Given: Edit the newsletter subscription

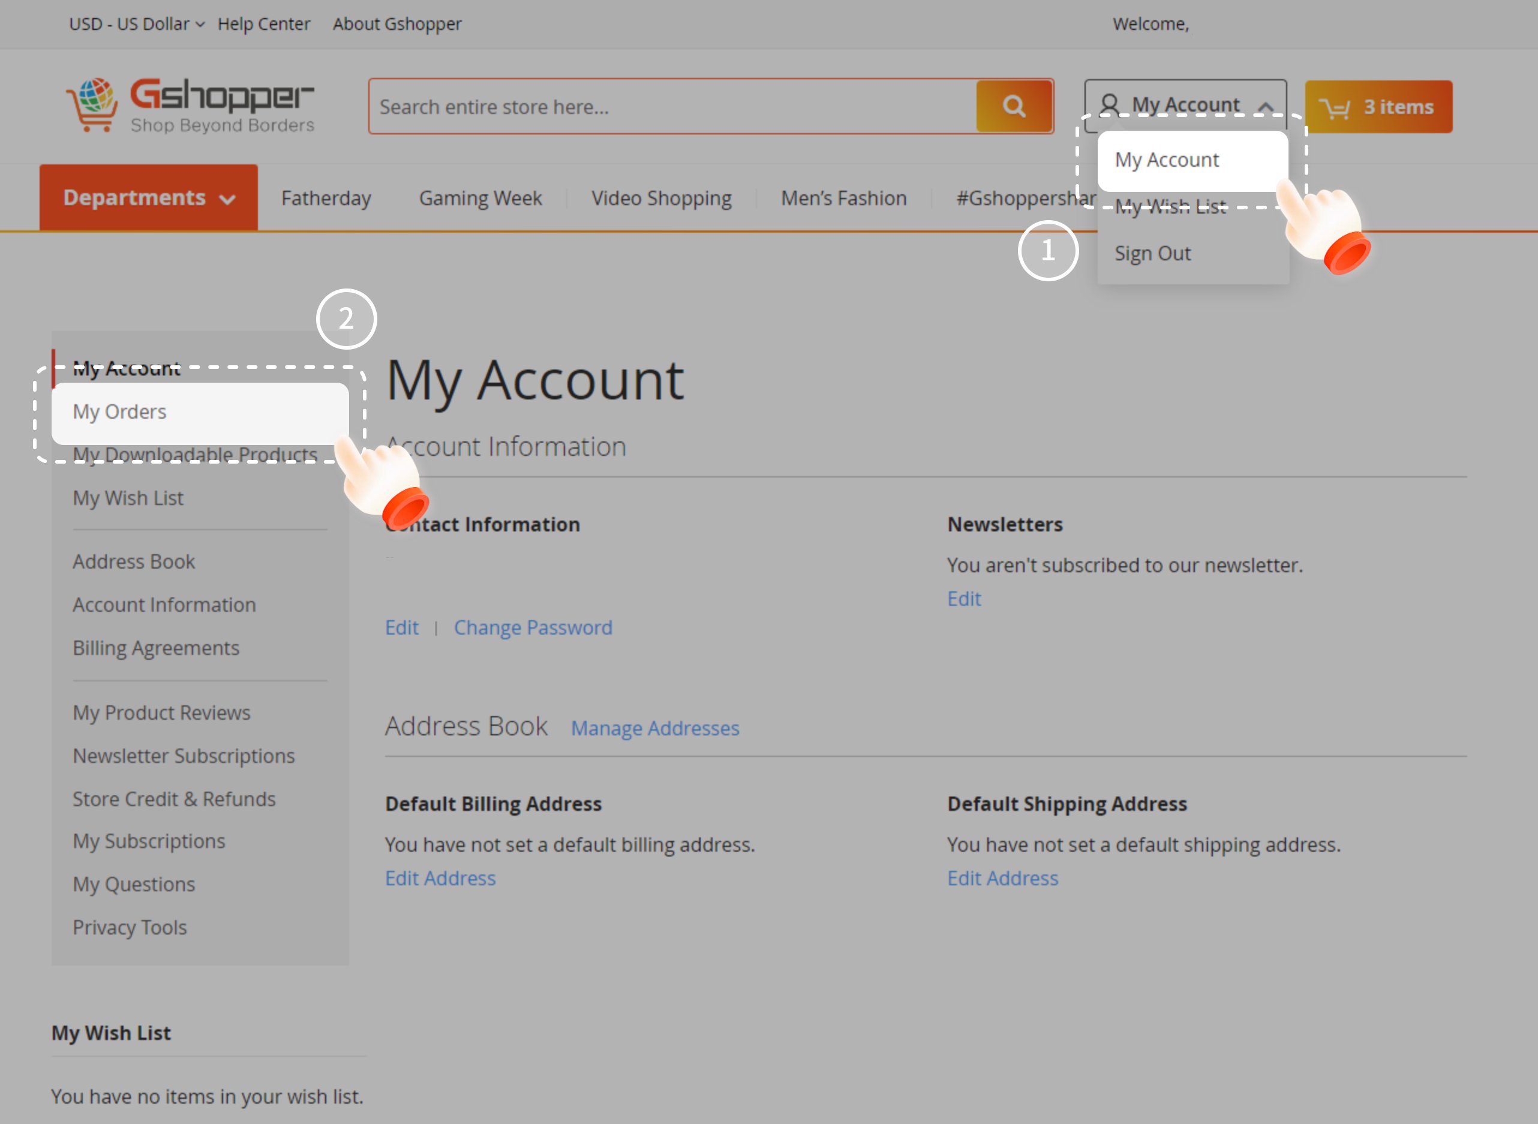Looking at the screenshot, I should tap(963, 599).
